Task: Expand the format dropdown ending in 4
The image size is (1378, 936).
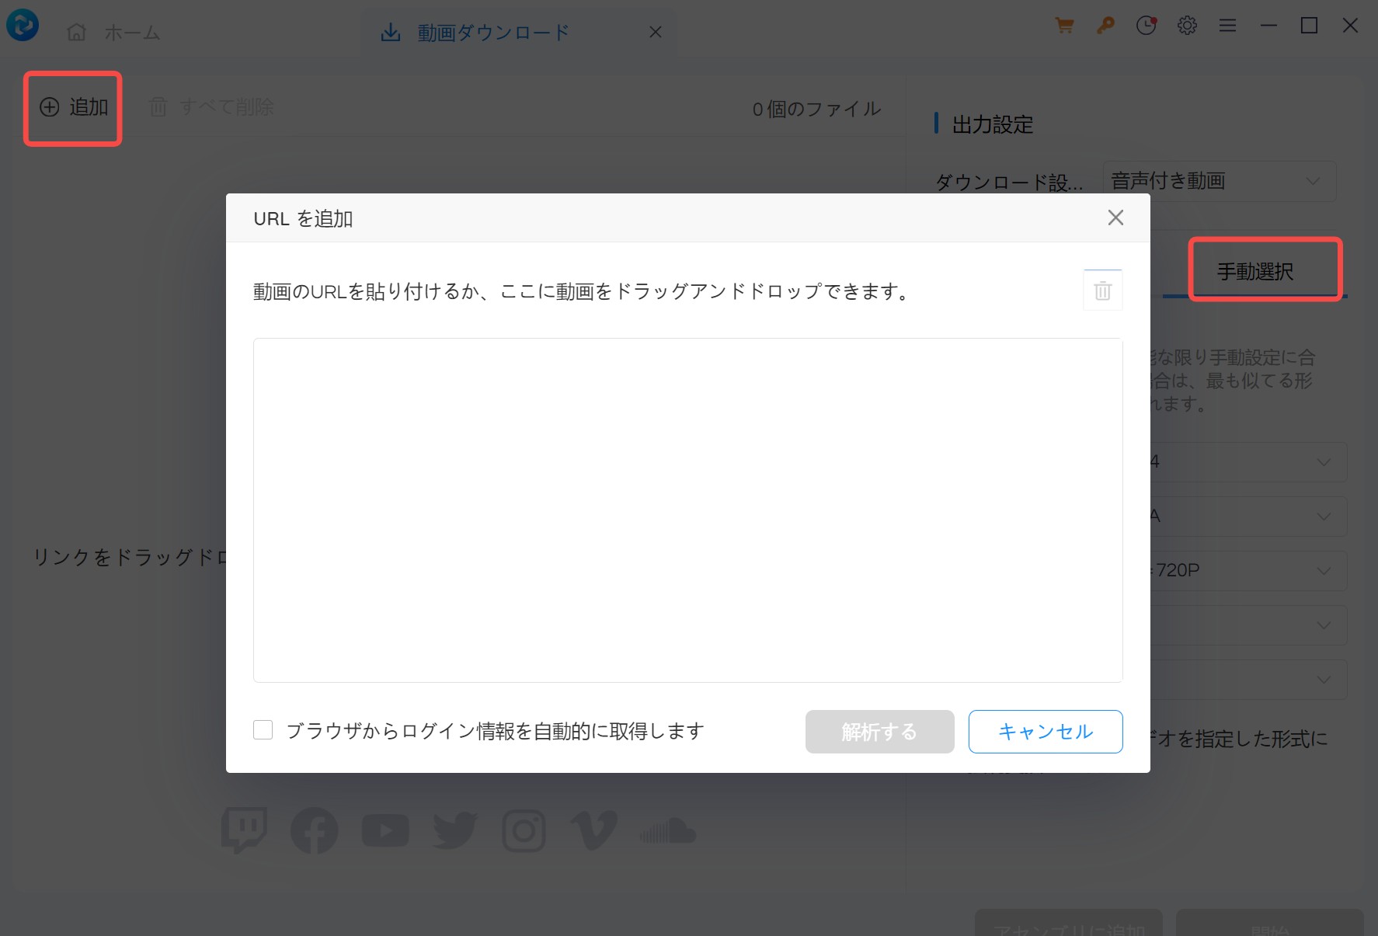Action: 1248,461
